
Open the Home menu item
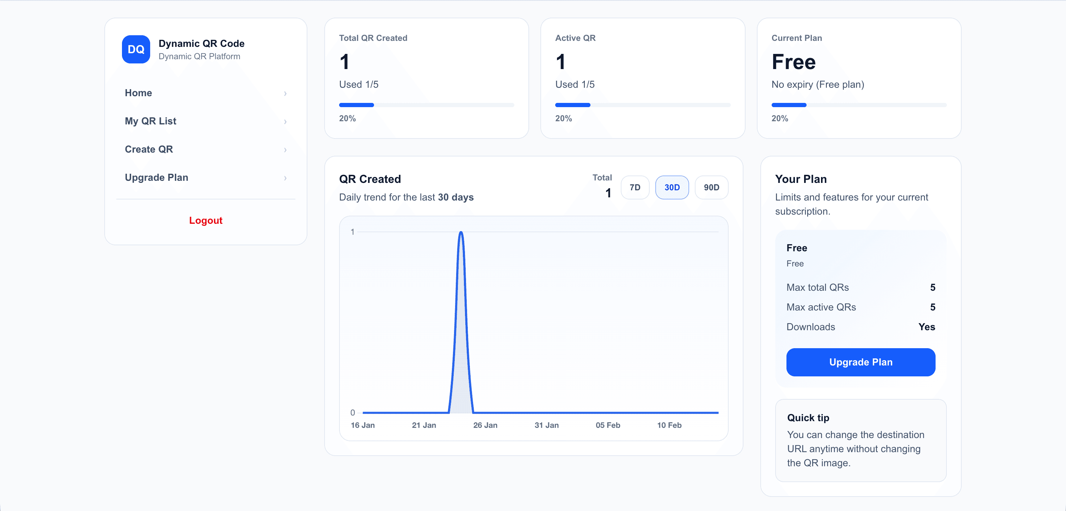tap(138, 93)
